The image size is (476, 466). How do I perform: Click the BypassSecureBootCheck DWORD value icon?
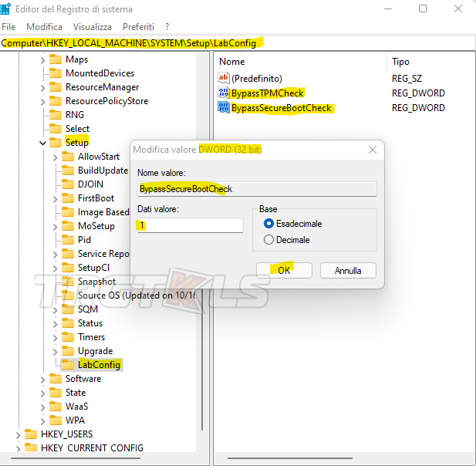coord(224,108)
